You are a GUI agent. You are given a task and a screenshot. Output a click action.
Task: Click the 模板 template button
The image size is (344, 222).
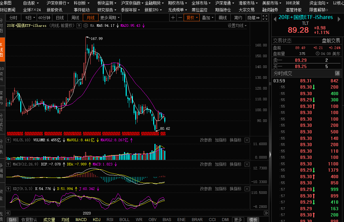tap(253, 220)
